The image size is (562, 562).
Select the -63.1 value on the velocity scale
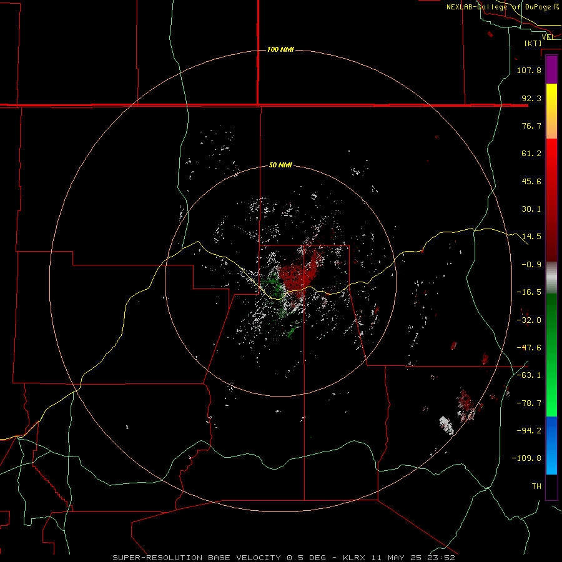[529, 375]
